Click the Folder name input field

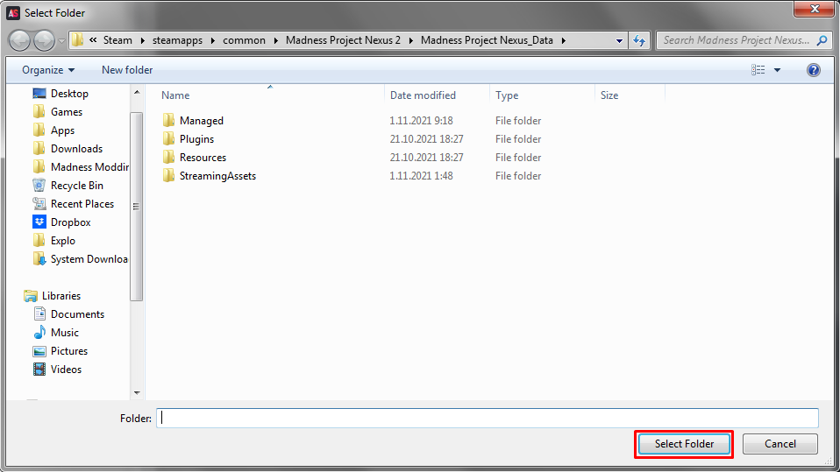point(487,418)
